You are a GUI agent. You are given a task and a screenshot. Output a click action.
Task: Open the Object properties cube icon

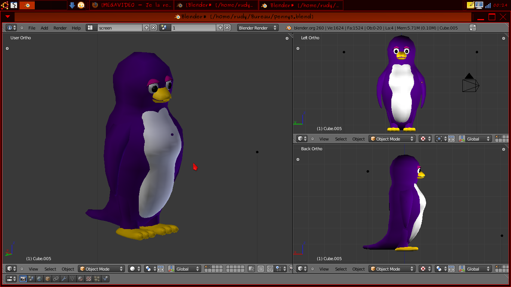click(x=48, y=279)
